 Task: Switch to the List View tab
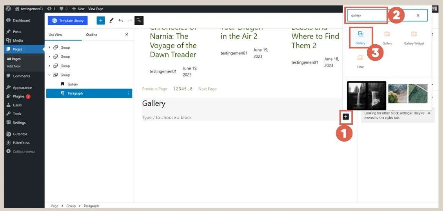pos(55,35)
